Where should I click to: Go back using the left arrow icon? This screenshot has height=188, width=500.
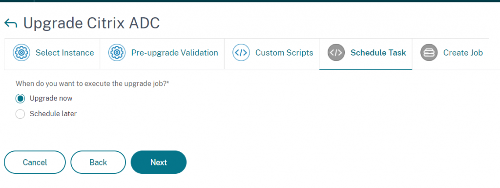(11, 23)
